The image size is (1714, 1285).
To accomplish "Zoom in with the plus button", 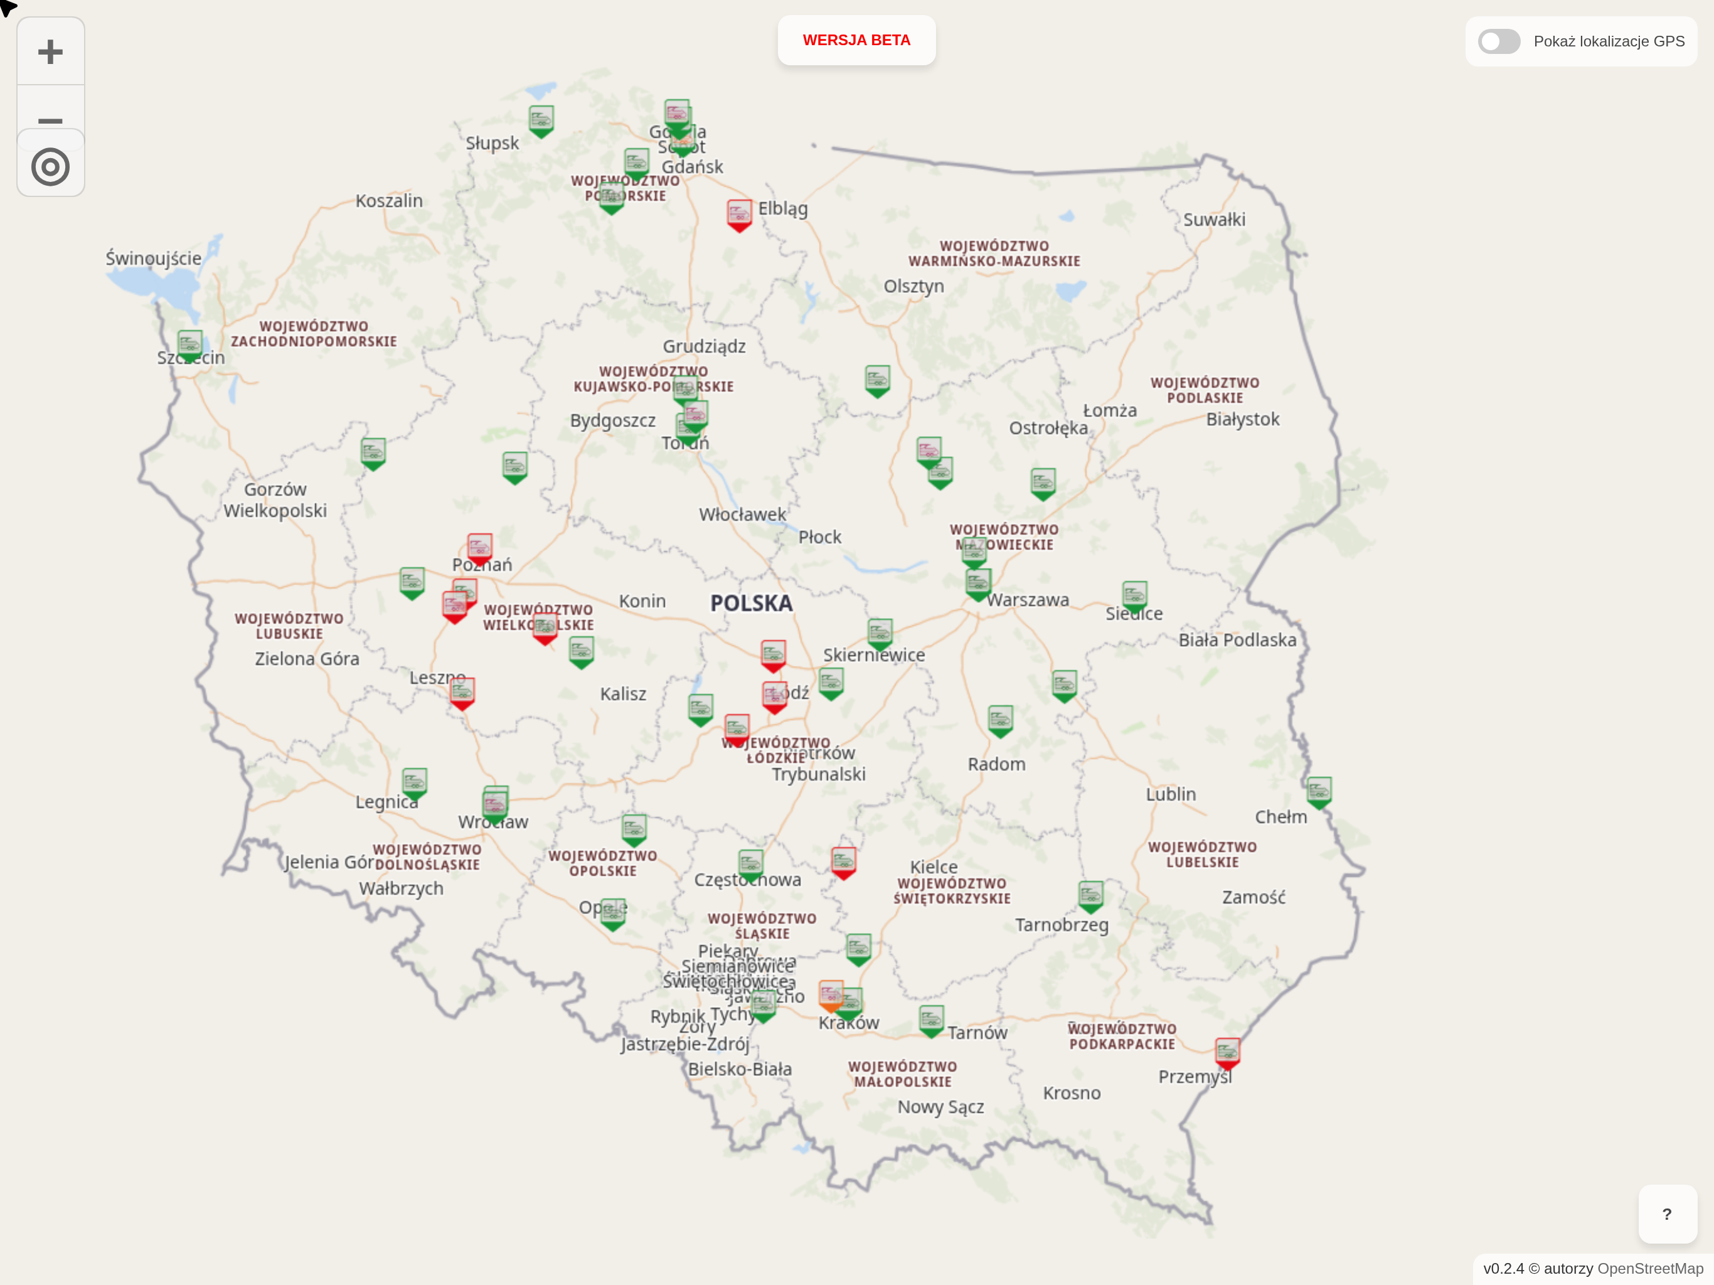I will point(50,52).
